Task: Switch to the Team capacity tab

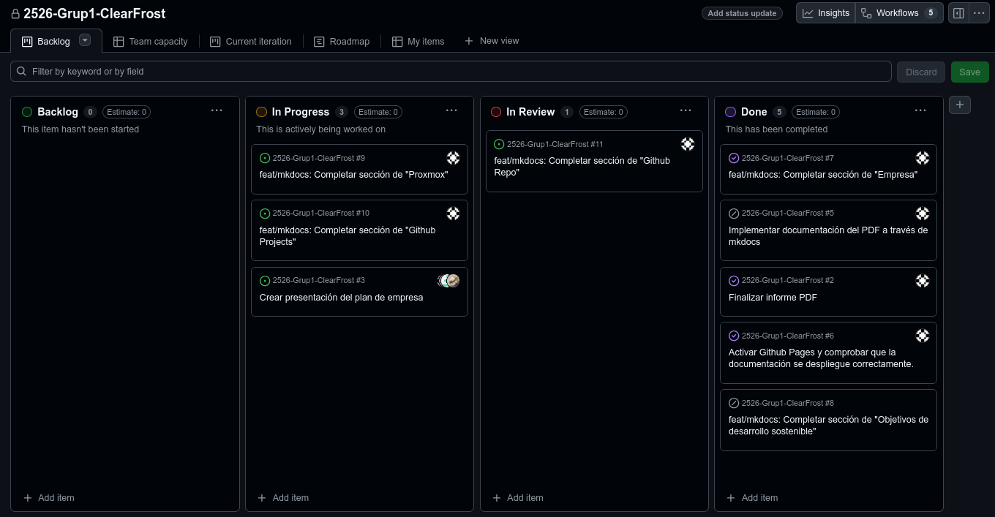Action: coord(151,42)
